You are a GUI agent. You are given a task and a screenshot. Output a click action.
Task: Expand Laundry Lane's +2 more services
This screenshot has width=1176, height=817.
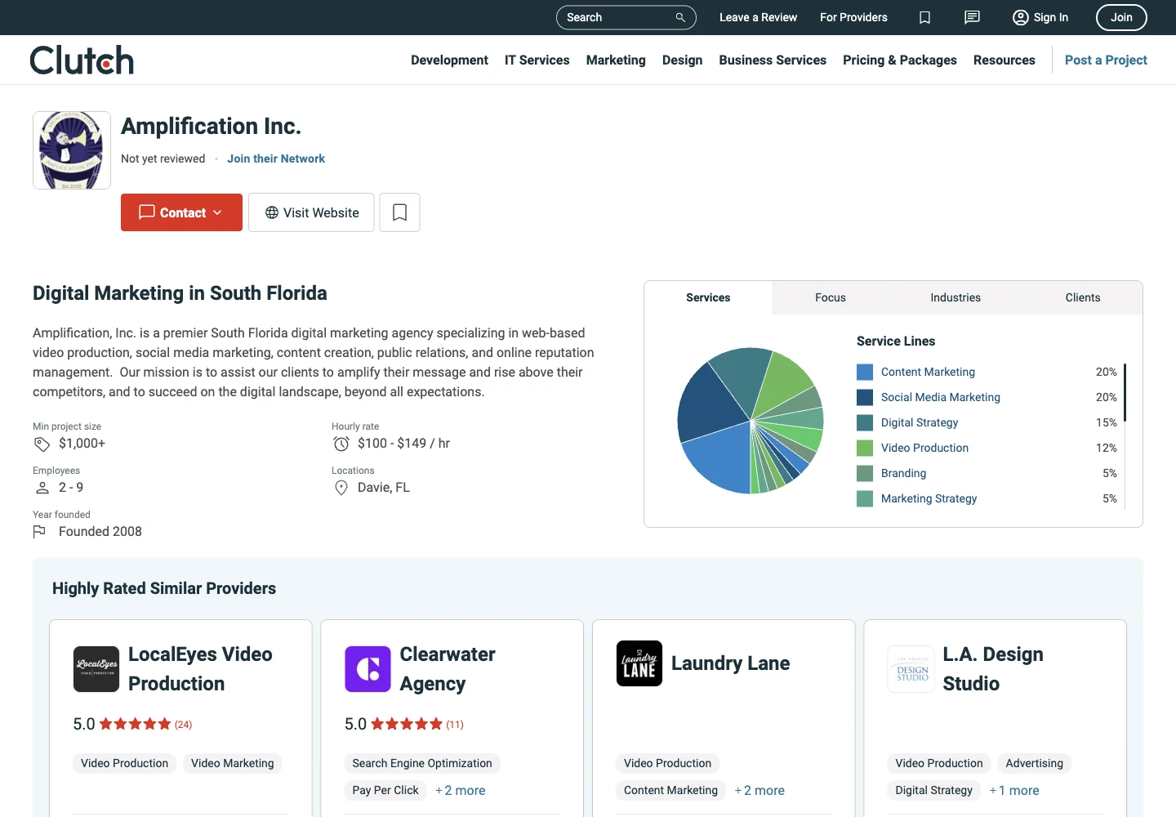tap(759, 790)
